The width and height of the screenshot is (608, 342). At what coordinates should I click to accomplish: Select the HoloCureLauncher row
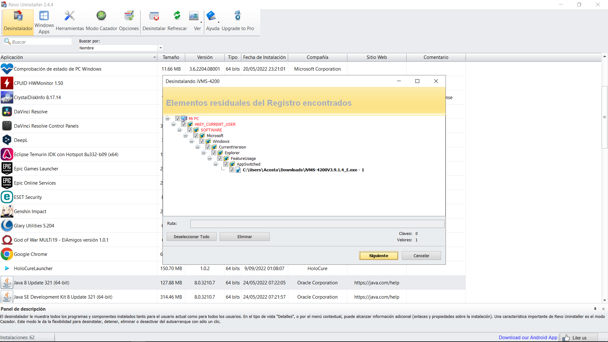(x=233, y=268)
